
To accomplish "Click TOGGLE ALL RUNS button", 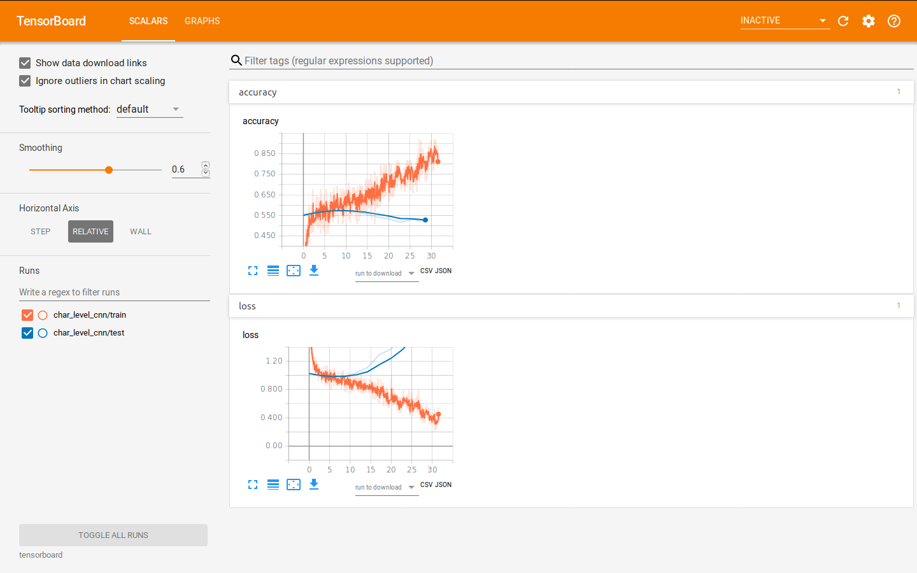I will tap(113, 535).
